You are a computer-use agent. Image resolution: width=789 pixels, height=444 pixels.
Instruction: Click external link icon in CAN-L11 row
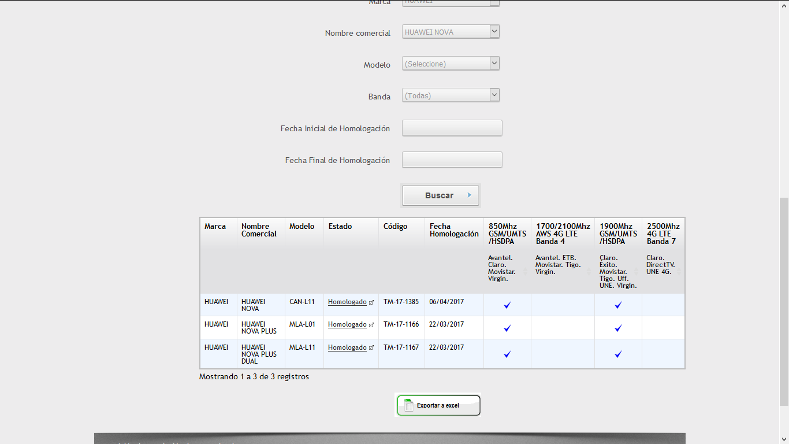tap(371, 302)
